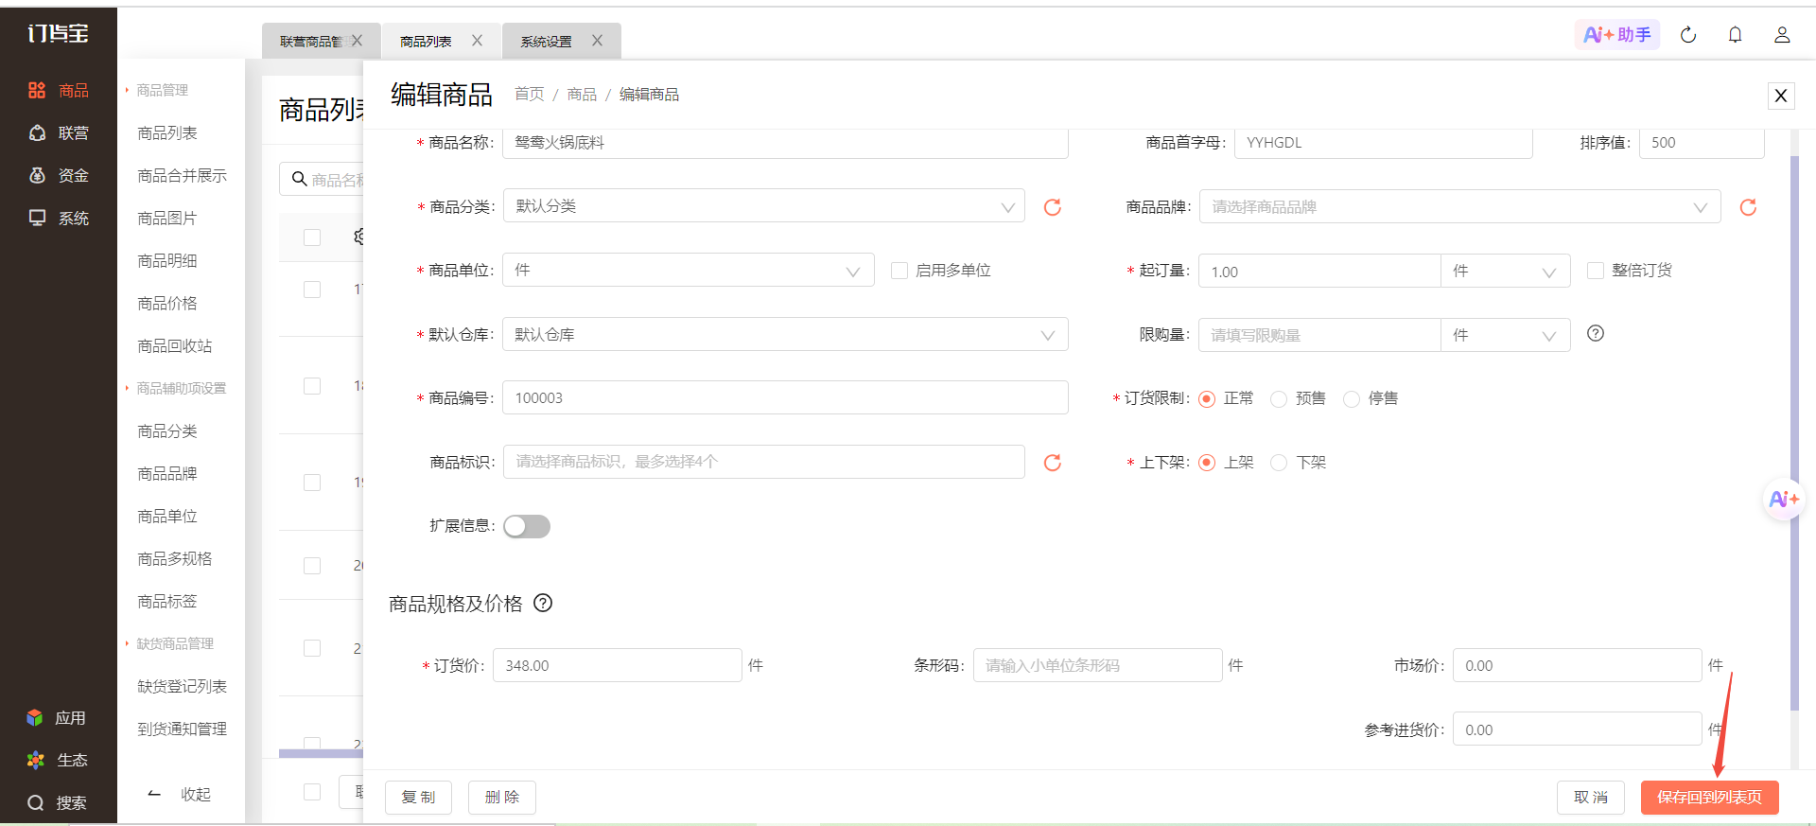Click the 复制 button
This screenshot has width=1816, height=826.
click(418, 797)
